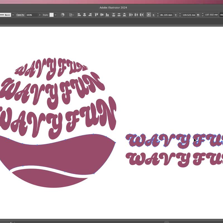This screenshot has height=223, width=223.
Task: Expand the Opacity slider arrow
Action: 40,14
